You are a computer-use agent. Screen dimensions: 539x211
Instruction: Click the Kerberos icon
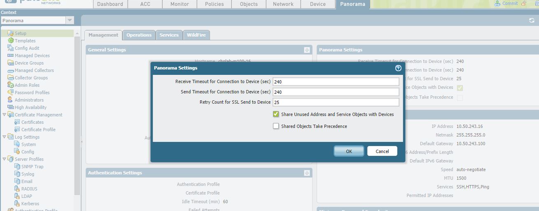(17, 204)
